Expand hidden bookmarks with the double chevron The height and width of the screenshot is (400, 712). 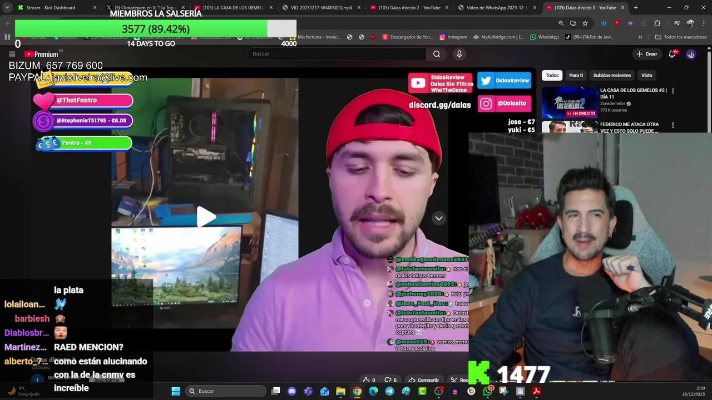click(x=640, y=37)
